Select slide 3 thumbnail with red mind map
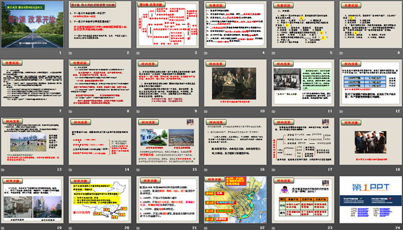 [167, 24]
